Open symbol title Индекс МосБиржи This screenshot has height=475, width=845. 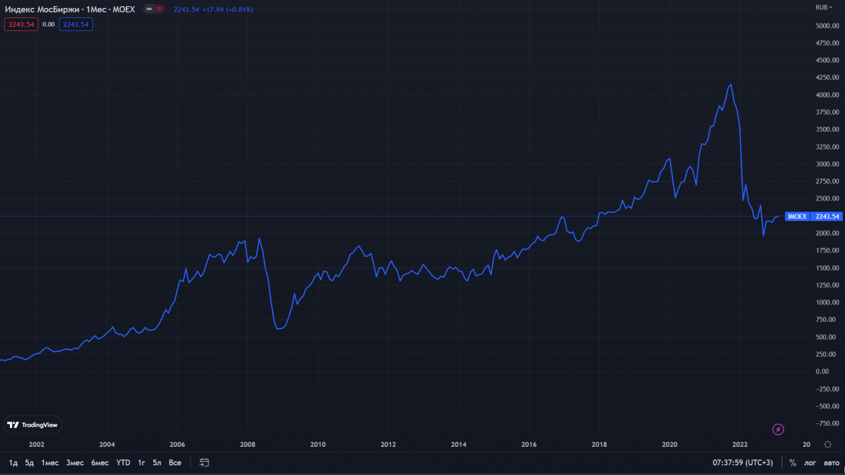coord(42,10)
